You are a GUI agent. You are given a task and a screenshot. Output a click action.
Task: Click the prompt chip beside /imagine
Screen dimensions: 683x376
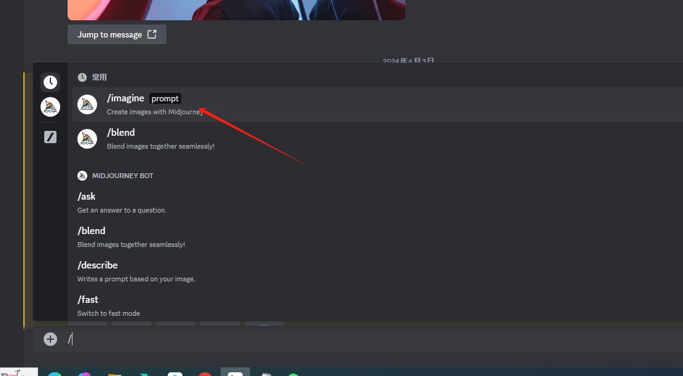(165, 98)
